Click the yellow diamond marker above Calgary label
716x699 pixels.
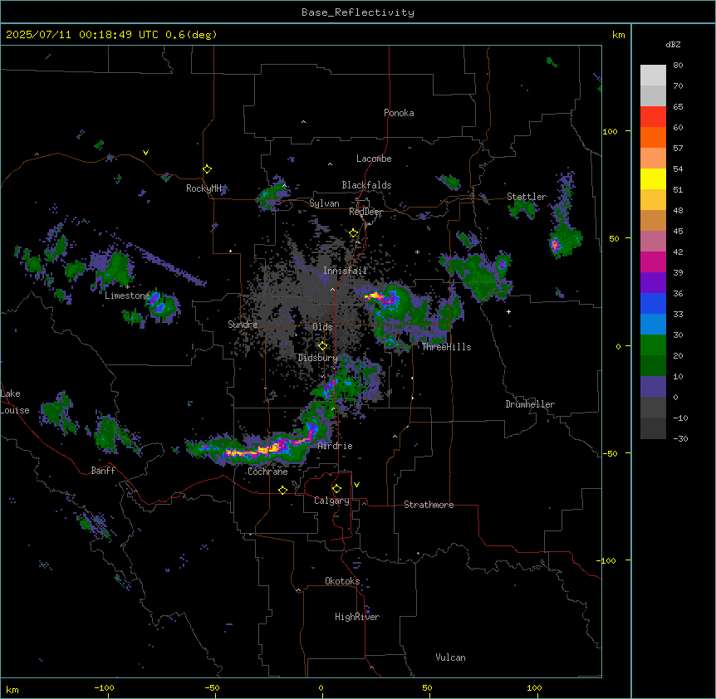[x=336, y=489]
